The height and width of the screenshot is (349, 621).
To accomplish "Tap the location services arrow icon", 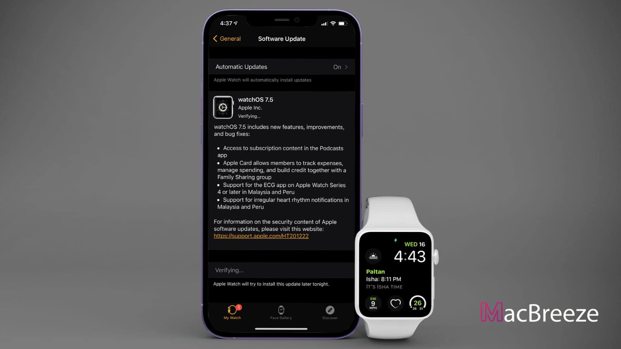I will point(235,23).
